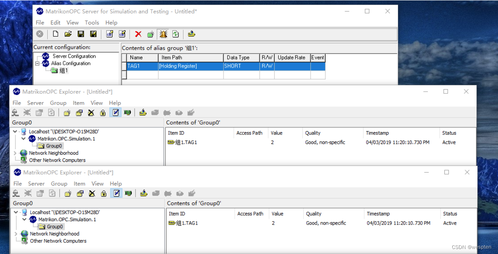Open Server menu in upper Explorer window
498x254 pixels.
(x=35, y=103)
